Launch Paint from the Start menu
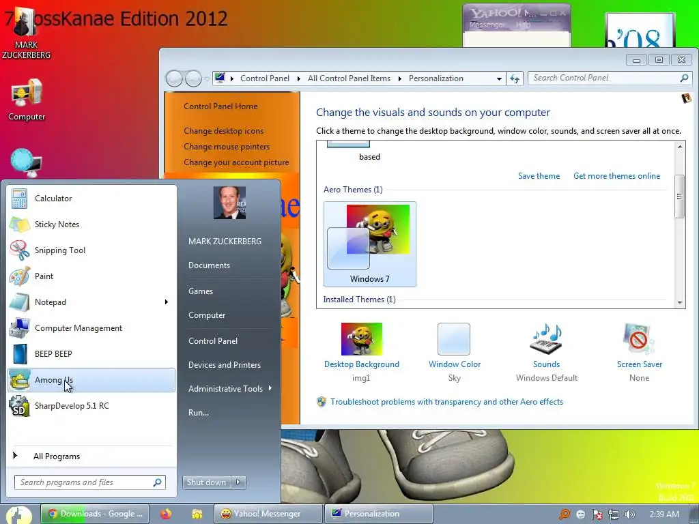The height and width of the screenshot is (524, 699). coord(92,276)
